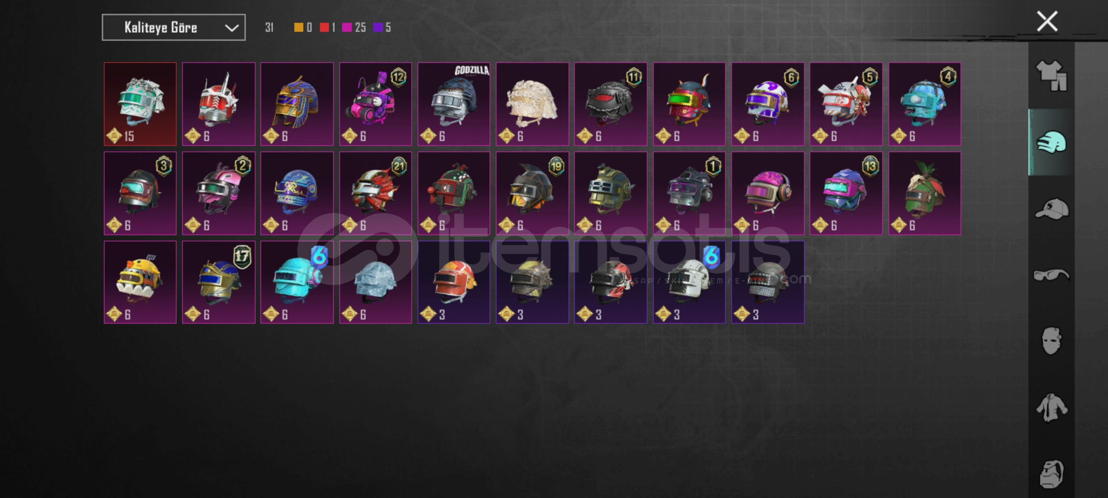This screenshot has width=1108, height=498.
Task: Open the jacket category icon in sidebar
Action: pyautogui.click(x=1052, y=408)
